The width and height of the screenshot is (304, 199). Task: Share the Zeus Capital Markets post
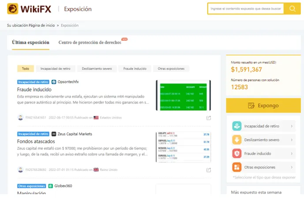208,170
